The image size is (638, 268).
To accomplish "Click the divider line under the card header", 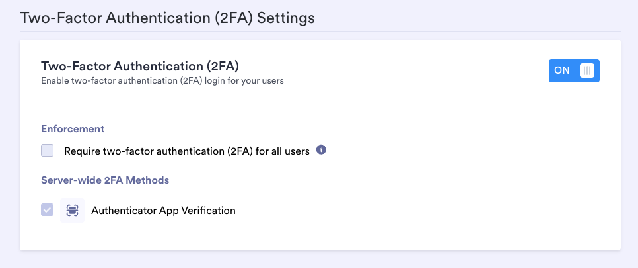I will (320, 103).
